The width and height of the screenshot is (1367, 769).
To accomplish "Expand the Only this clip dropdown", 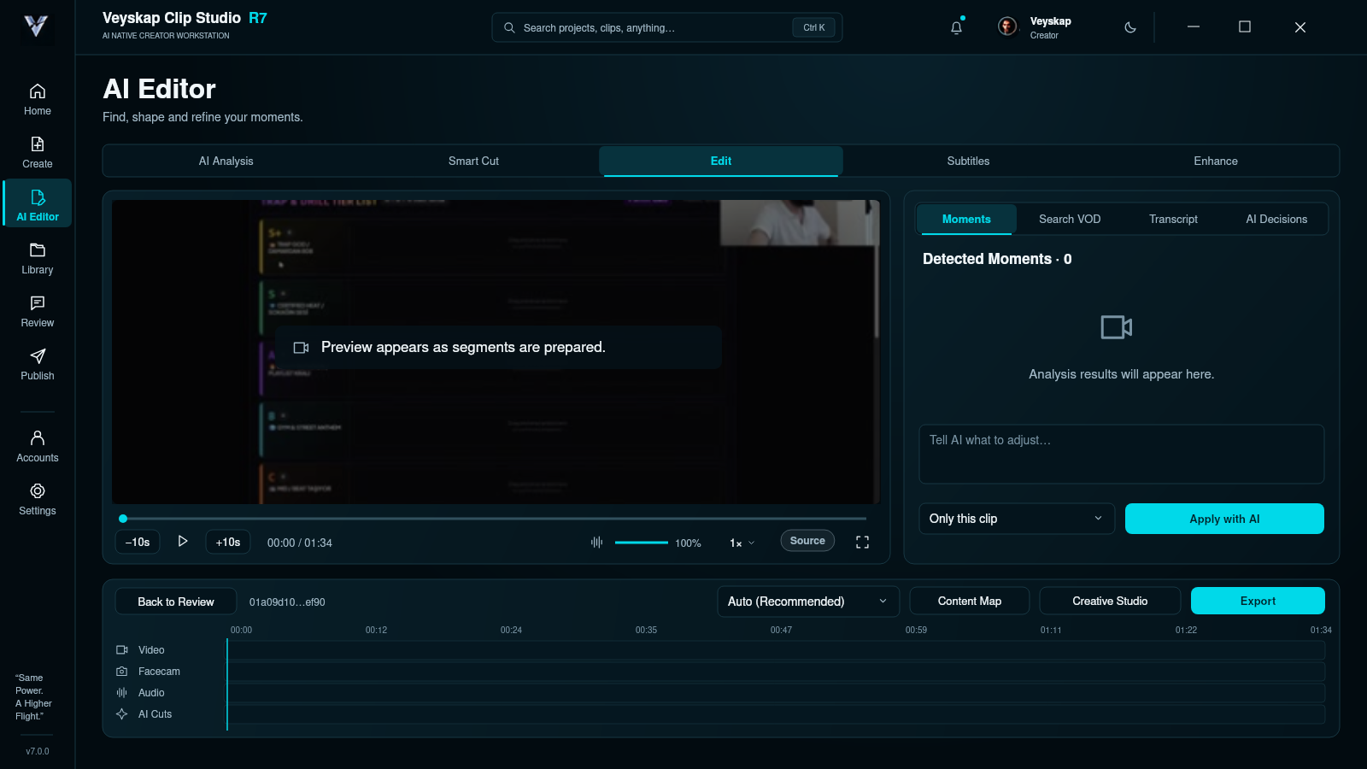I will [x=1017, y=519].
